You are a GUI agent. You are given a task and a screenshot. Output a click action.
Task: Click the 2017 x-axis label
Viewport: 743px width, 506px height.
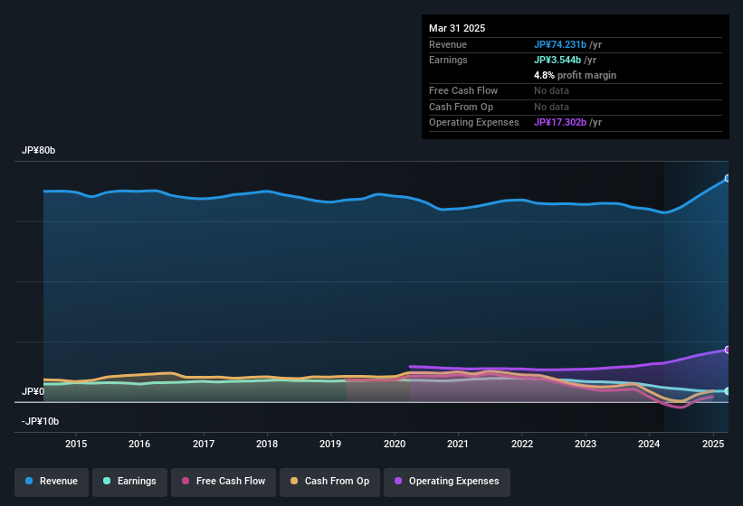(x=204, y=444)
